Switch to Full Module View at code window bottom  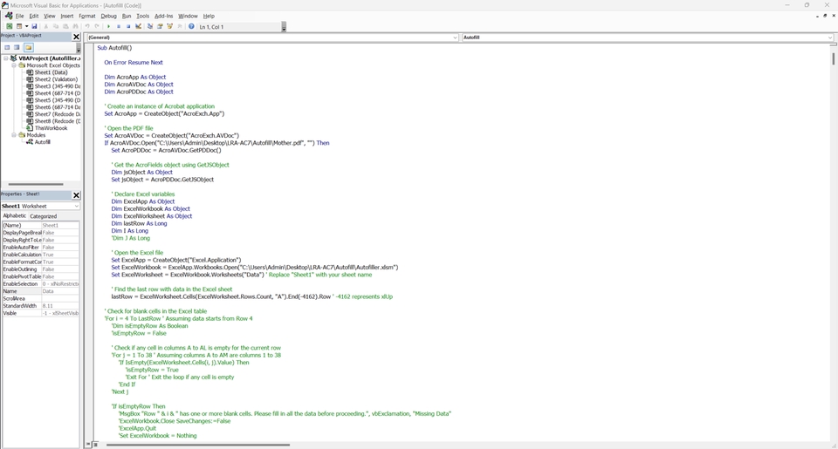pyautogui.click(x=96, y=444)
